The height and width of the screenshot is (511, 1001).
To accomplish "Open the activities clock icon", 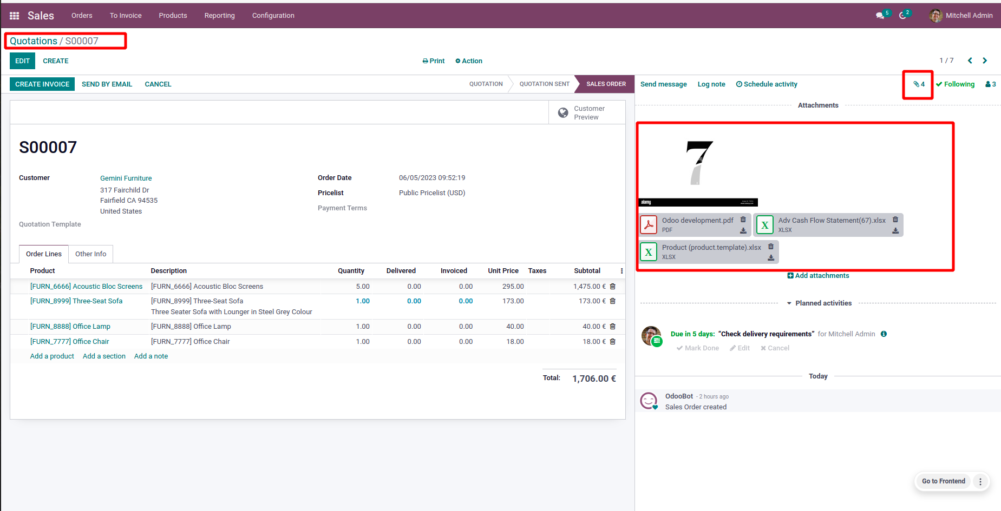I will click(x=902, y=16).
